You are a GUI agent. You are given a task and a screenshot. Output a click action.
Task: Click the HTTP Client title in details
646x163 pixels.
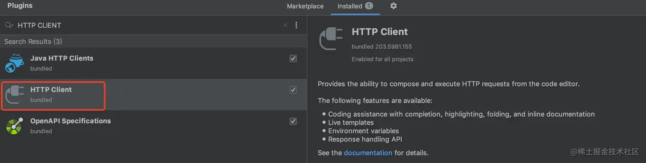tap(380, 32)
